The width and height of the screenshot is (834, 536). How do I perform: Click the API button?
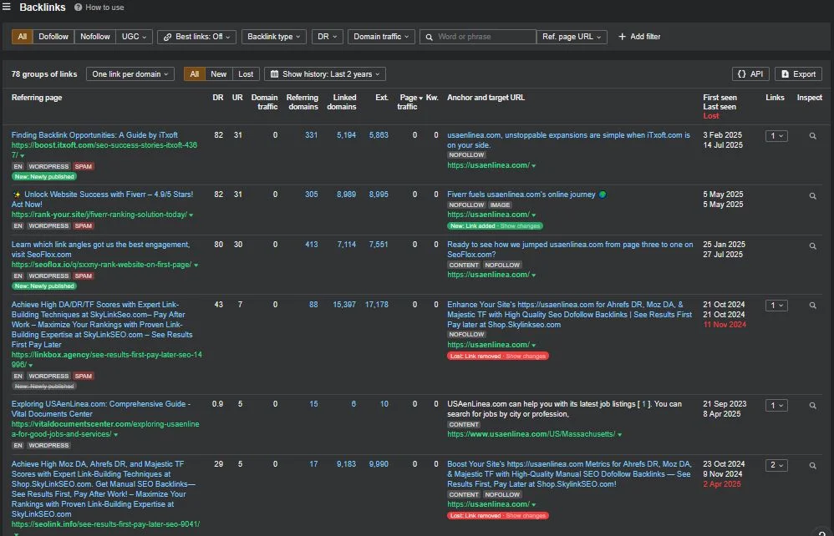pyautogui.click(x=750, y=73)
